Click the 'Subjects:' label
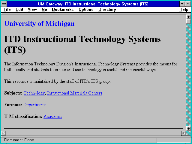 (x=13, y=93)
